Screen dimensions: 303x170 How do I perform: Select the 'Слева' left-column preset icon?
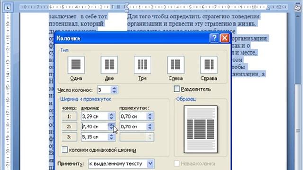point(176,65)
